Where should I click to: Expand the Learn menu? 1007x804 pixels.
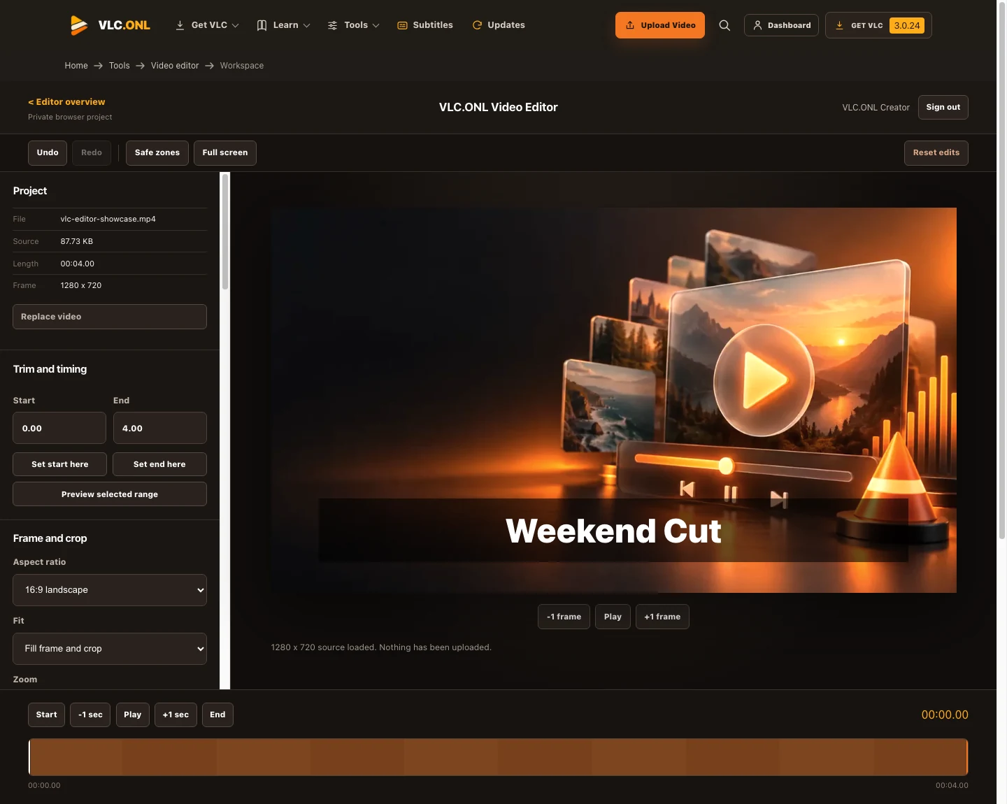tap(283, 25)
